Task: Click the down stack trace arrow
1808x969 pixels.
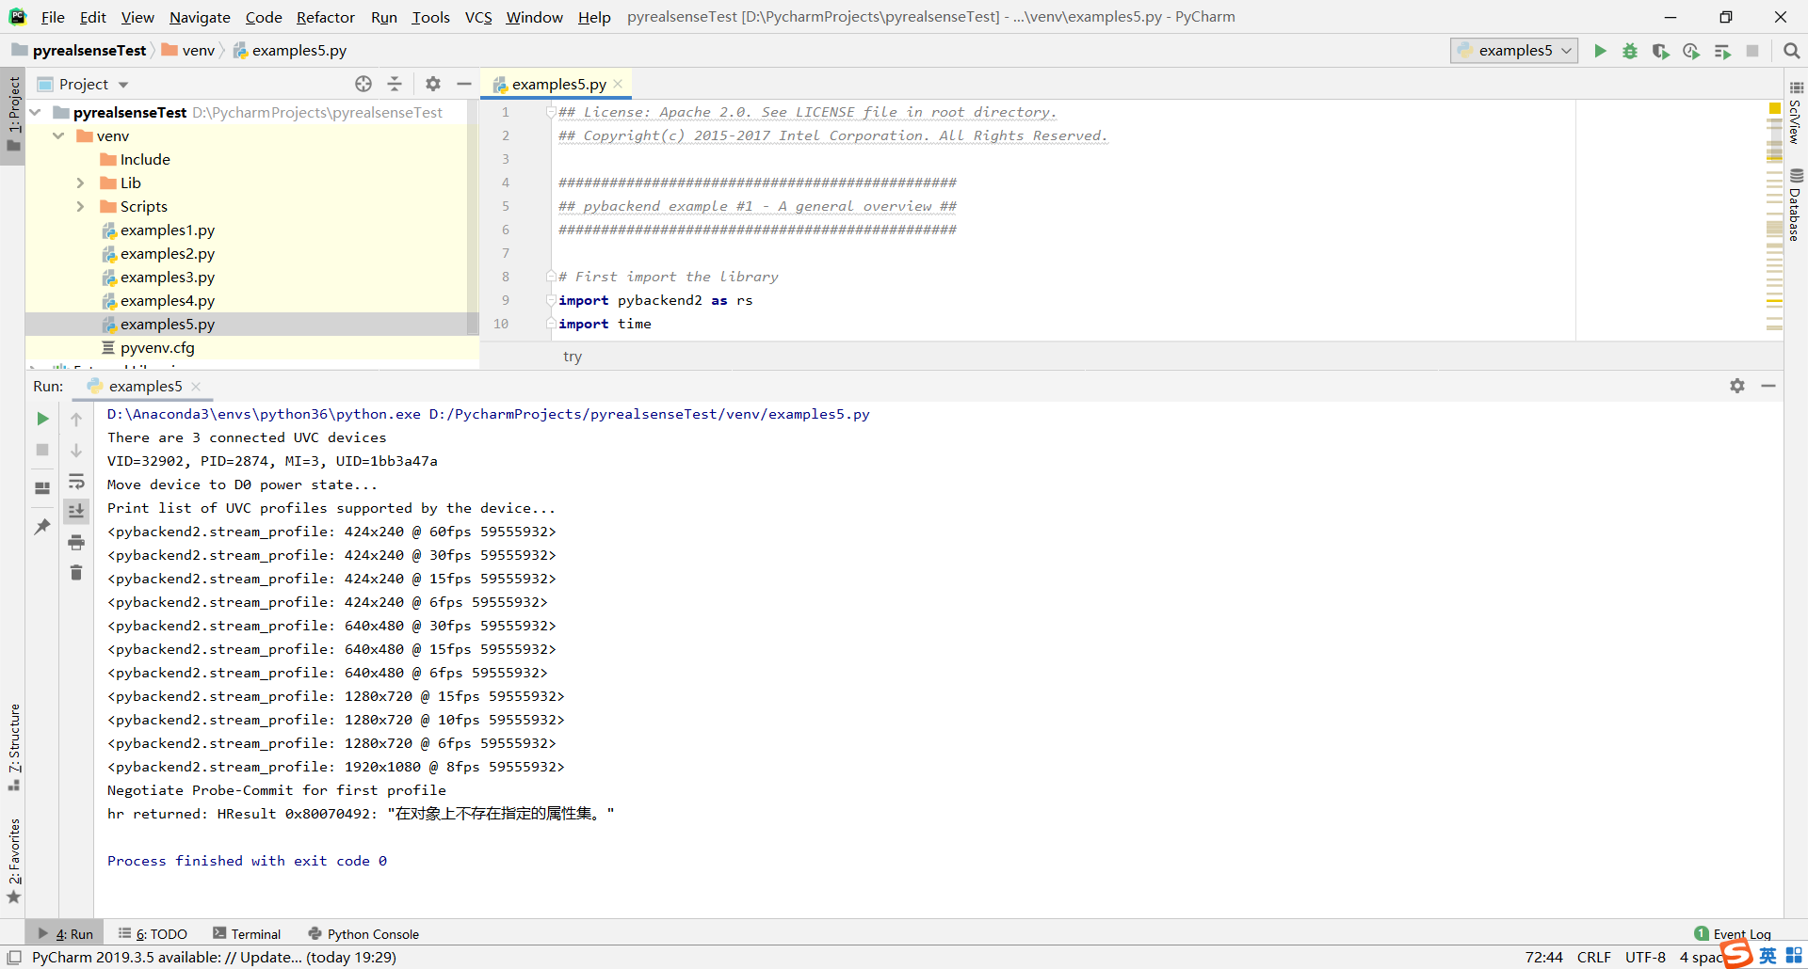Action: pyautogui.click(x=76, y=451)
